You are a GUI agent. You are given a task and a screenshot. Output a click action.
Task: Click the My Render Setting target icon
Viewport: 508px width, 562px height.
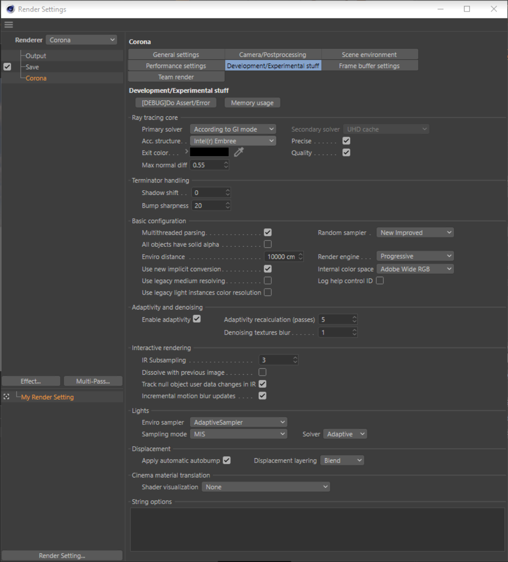[x=6, y=396]
